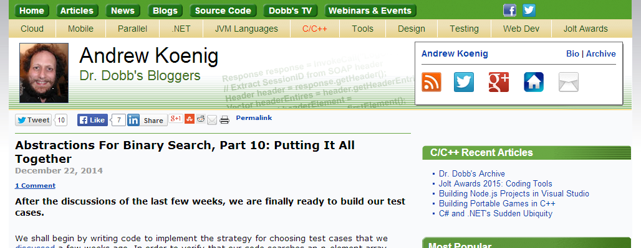Select the C/C++ topic tab

click(315, 29)
